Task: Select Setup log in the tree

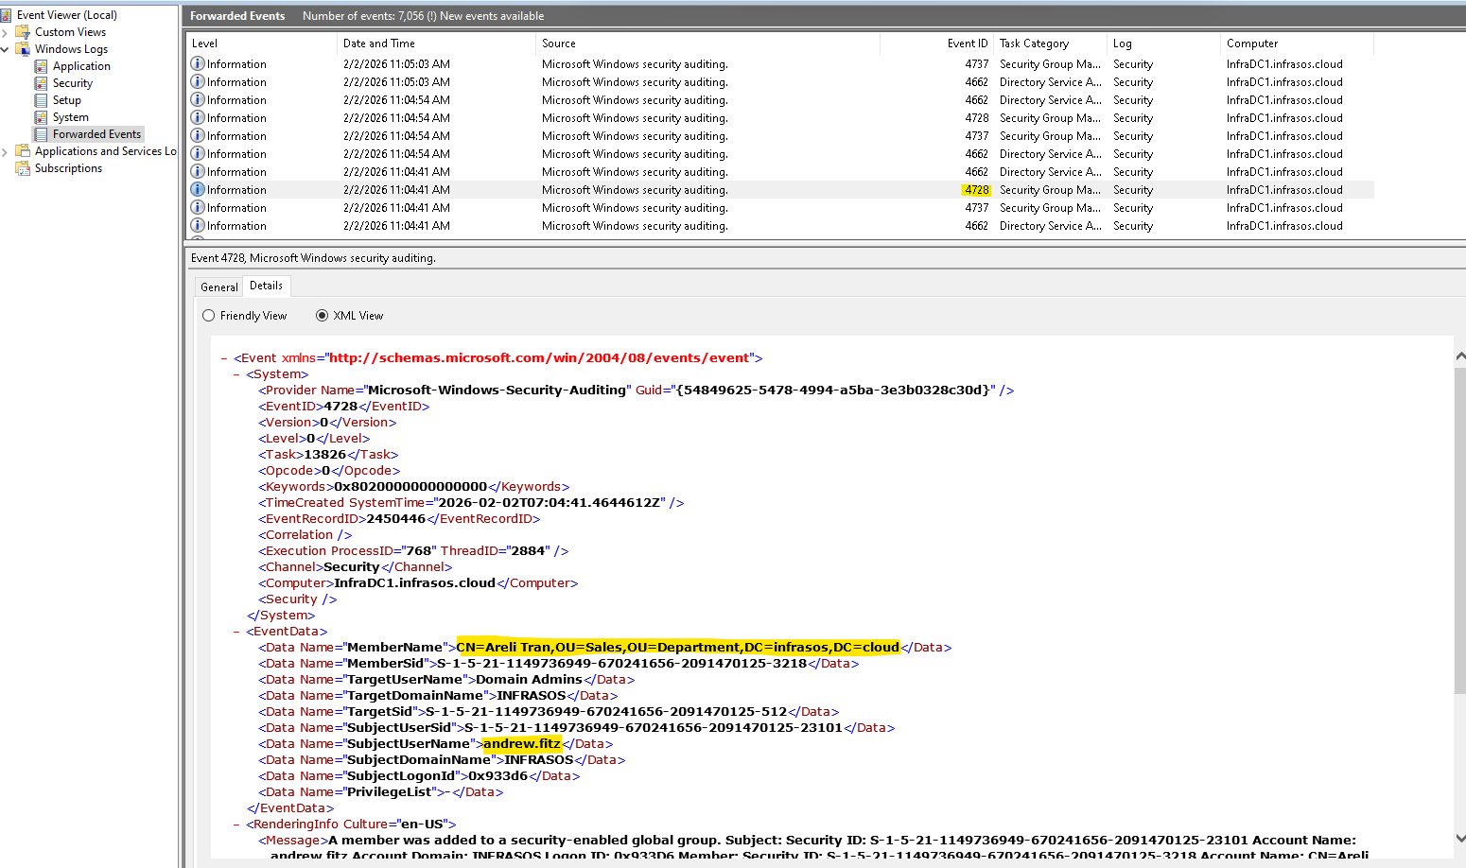Action: 67,100
